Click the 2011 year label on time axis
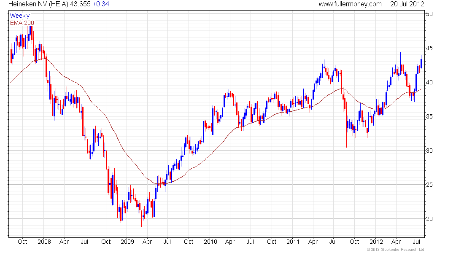The width and height of the screenshot is (464, 253). point(293,242)
